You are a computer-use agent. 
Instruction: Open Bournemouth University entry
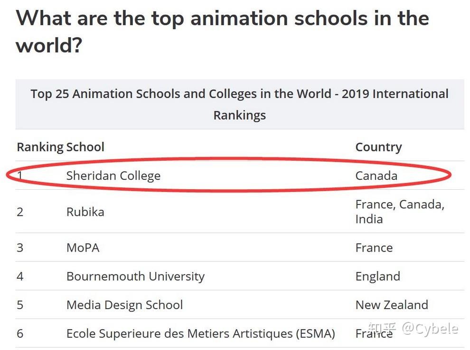135,276
